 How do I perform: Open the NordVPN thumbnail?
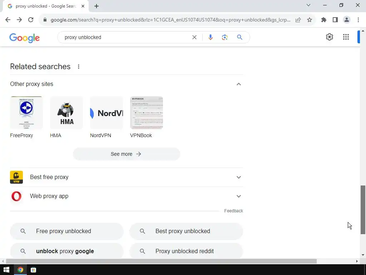[107, 113]
